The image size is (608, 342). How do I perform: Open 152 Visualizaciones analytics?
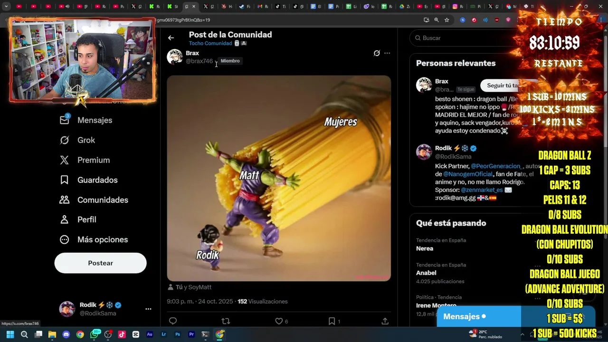pyautogui.click(x=262, y=301)
